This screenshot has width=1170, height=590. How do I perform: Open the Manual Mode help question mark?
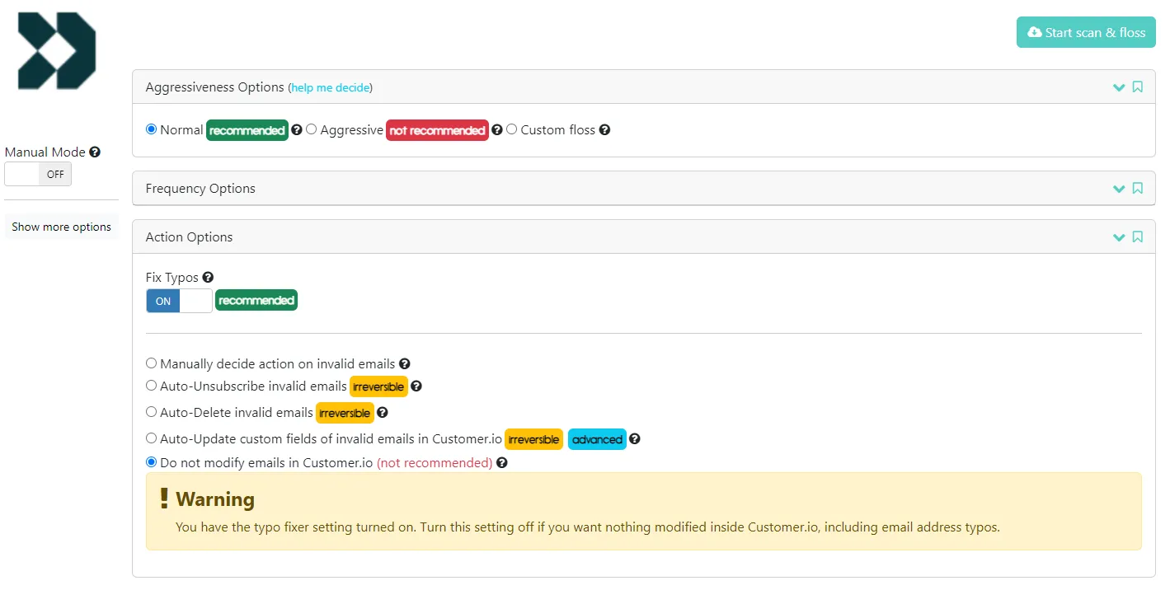pos(95,152)
